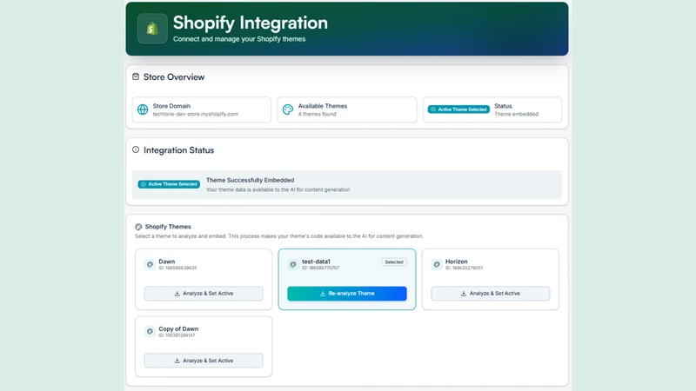Click the 'Theme embedded' status text

tap(516, 114)
